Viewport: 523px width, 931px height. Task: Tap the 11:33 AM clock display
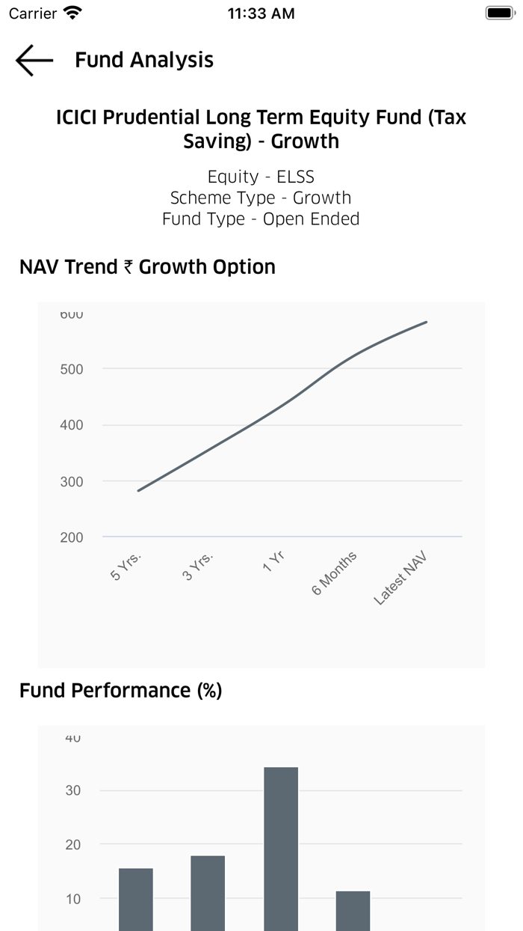click(261, 12)
